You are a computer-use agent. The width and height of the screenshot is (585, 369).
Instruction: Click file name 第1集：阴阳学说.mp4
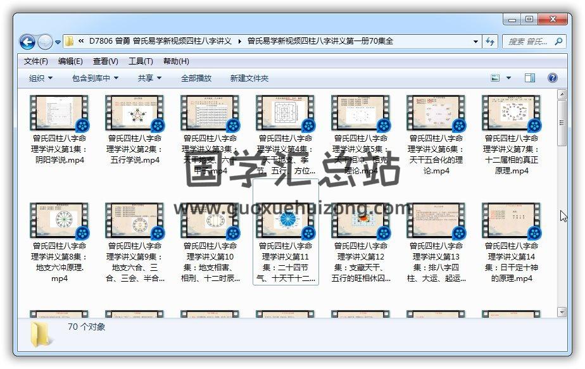point(60,149)
